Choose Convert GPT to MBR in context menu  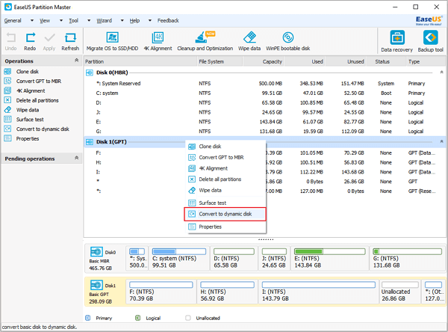pos(226,158)
